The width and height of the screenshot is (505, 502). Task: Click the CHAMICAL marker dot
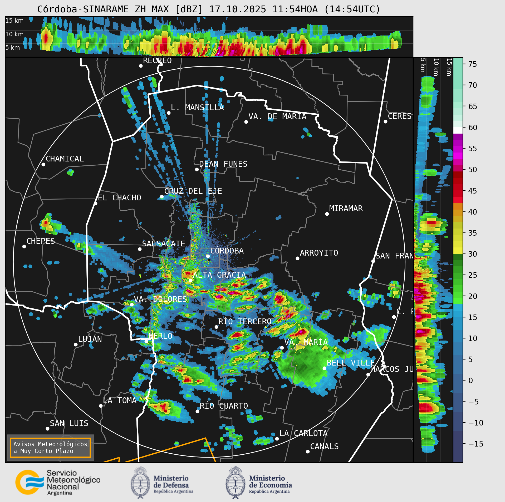coord(43,164)
